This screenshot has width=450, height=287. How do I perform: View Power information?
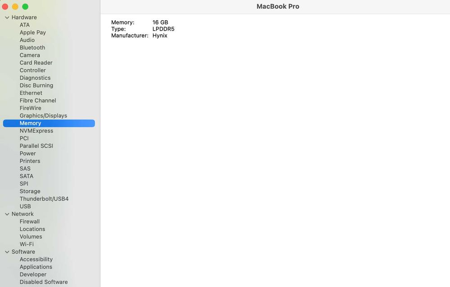(27, 154)
